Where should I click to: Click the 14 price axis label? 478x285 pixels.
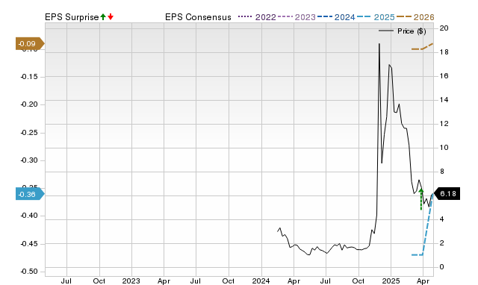[x=444, y=100]
